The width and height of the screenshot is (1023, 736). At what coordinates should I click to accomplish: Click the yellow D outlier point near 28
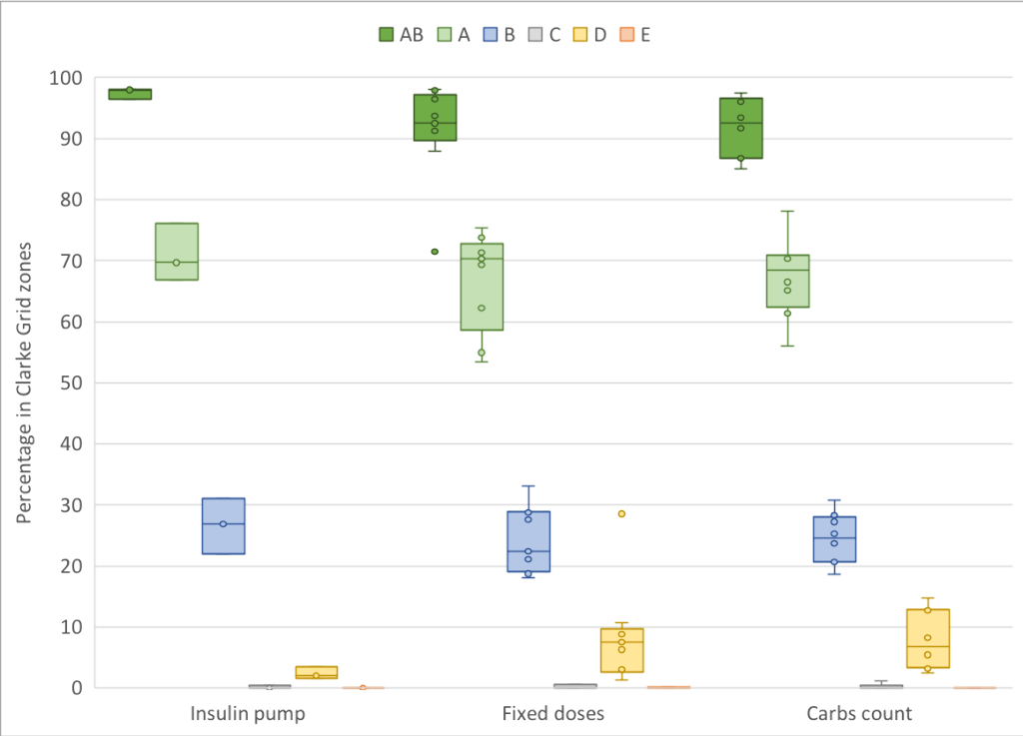[621, 513]
